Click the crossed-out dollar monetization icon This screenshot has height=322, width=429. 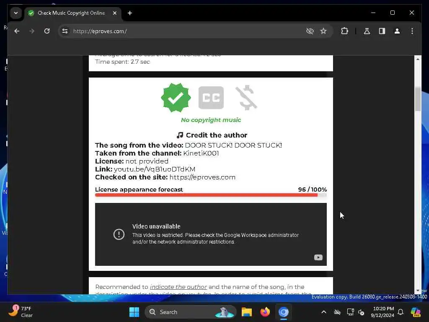(246, 98)
